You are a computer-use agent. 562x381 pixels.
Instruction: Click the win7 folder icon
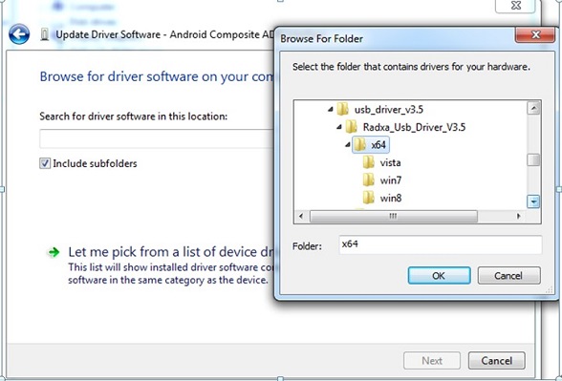(369, 180)
